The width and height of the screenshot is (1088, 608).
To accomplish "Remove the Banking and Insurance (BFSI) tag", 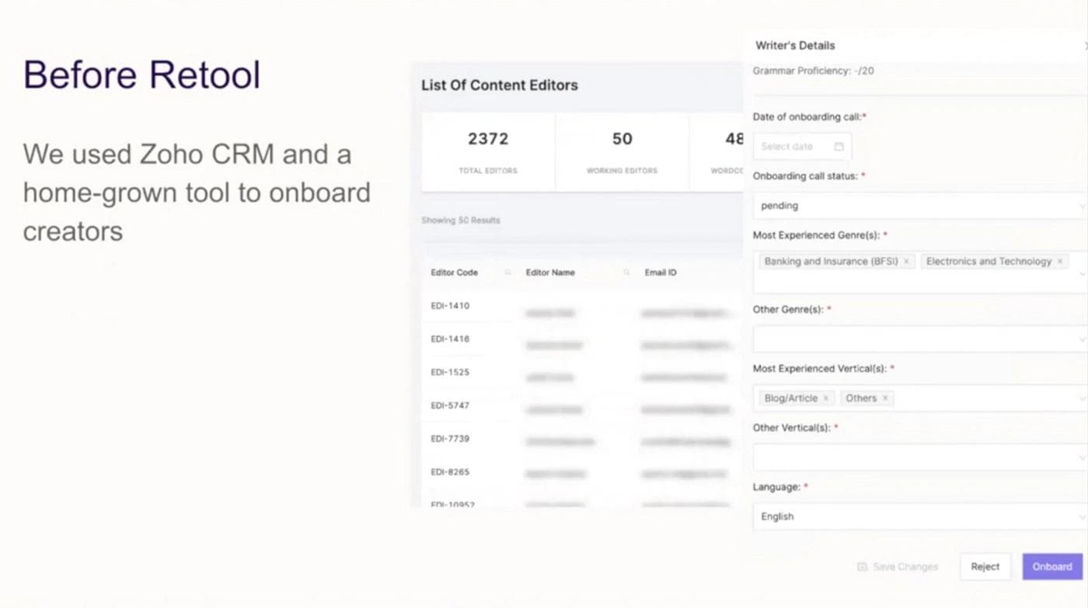I will point(906,262).
